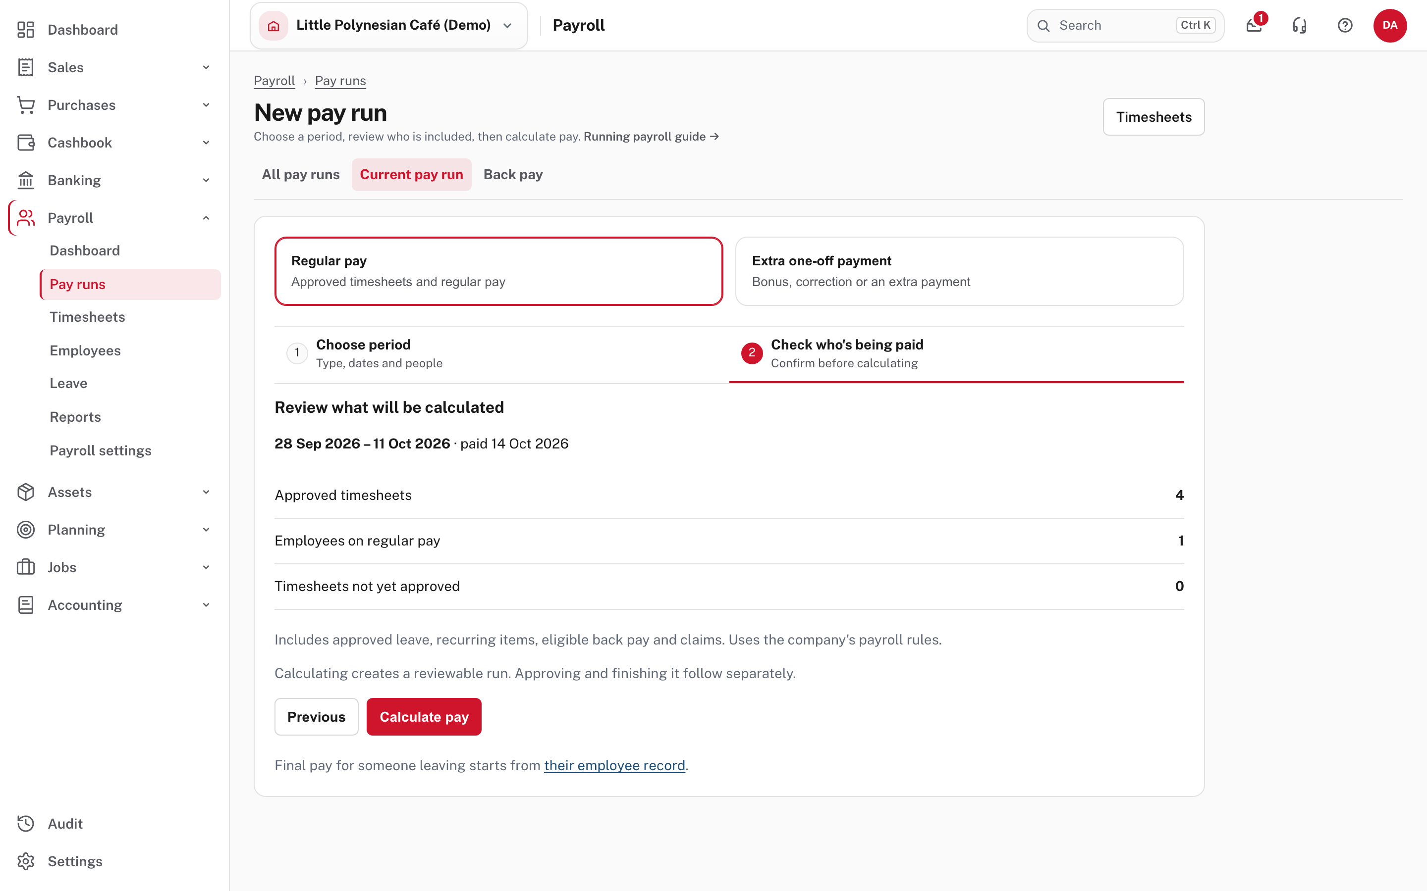This screenshot has height=891, width=1427.
Task: Go to step 1 Choose period
Action: pyautogui.click(x=502, y=353)
